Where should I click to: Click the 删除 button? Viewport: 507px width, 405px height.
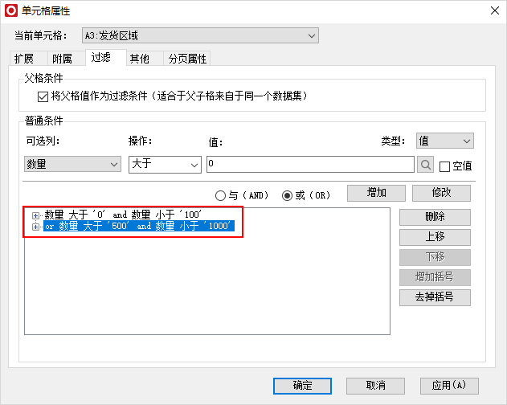click(x=435, y=217)
